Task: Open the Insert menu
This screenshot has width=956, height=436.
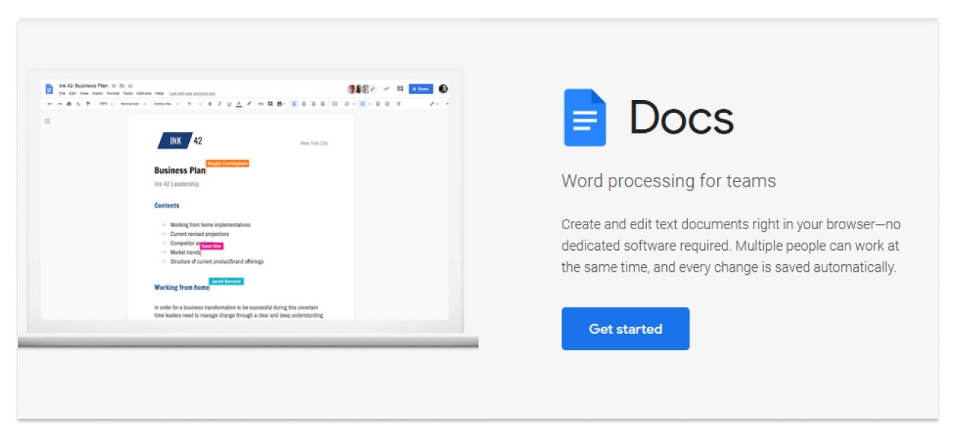Action: (x=98, y=91)
